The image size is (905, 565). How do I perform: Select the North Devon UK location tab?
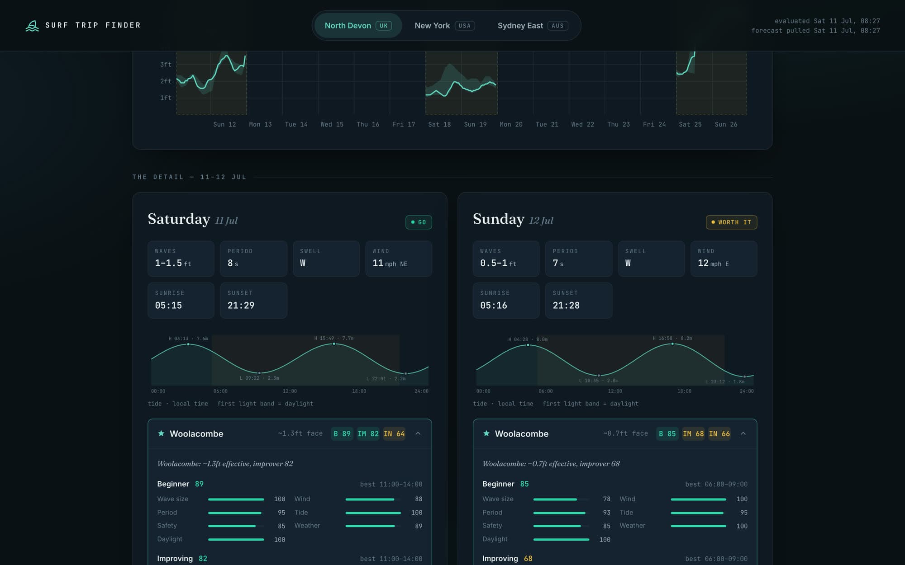pyautogui.click(x=358, y=26)
